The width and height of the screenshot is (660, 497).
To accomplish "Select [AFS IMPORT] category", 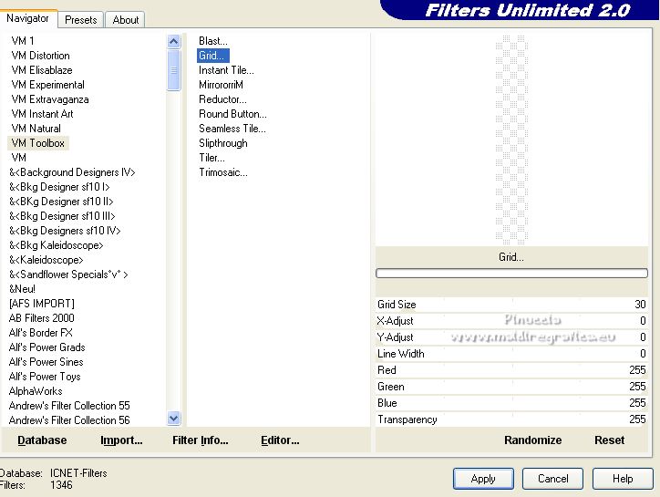I will click(41, 304).
